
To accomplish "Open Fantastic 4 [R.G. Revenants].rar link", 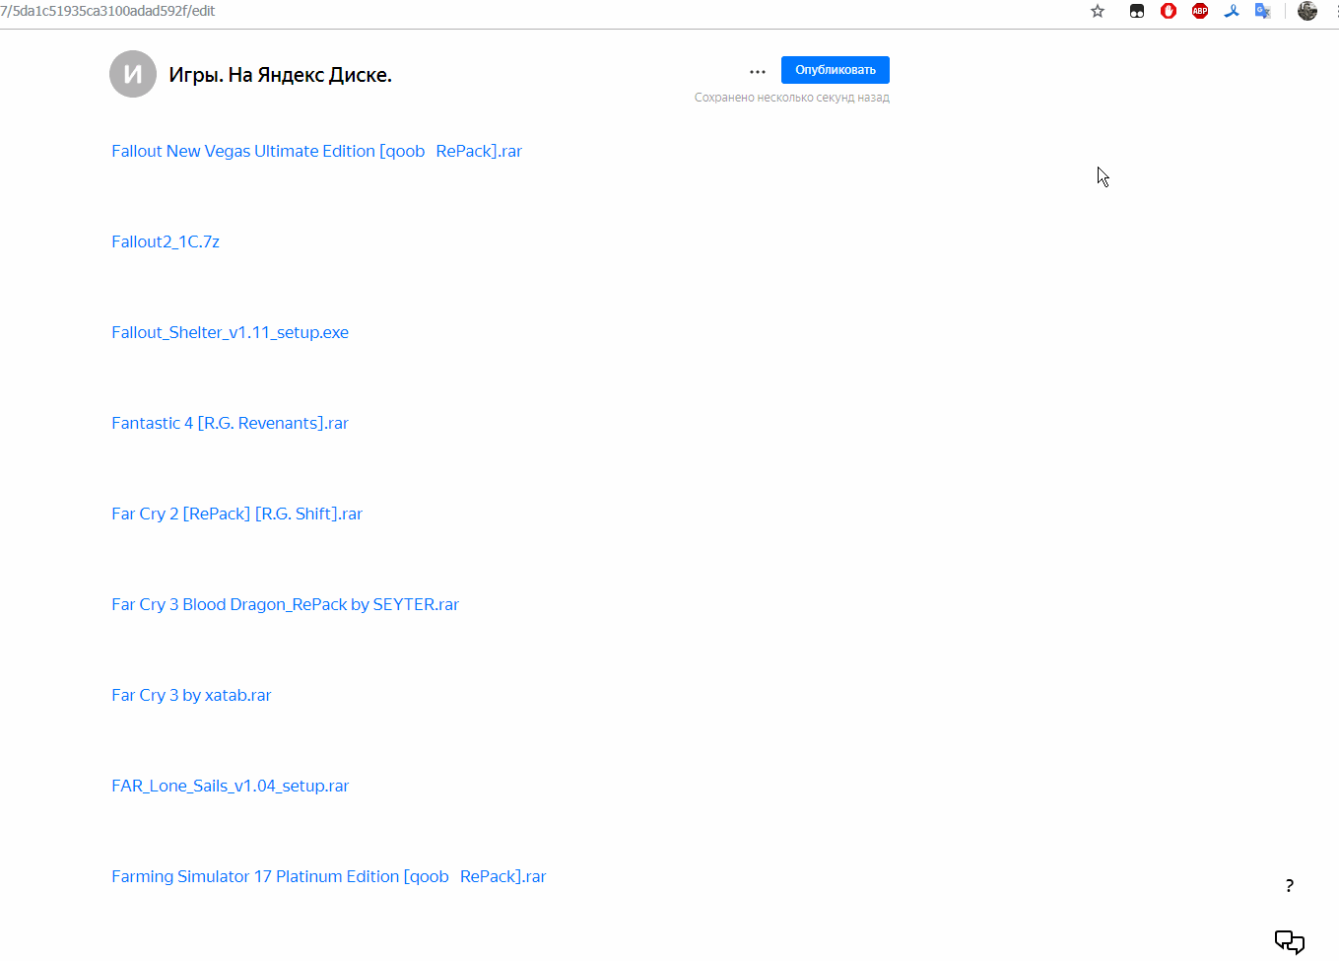I will tap(231, 423).
